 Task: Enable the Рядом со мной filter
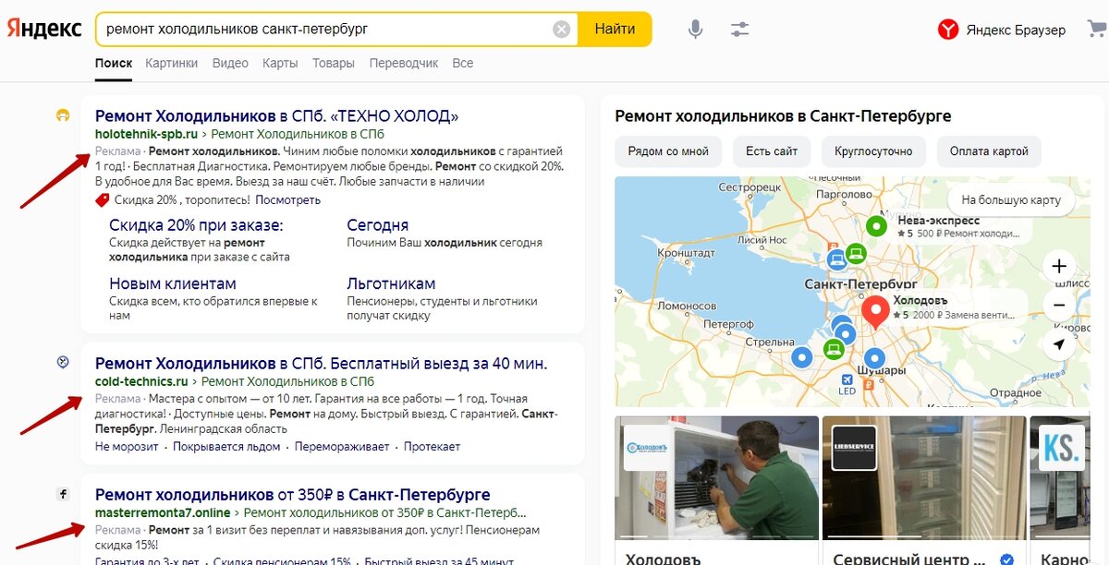click(x=667, y=150)
